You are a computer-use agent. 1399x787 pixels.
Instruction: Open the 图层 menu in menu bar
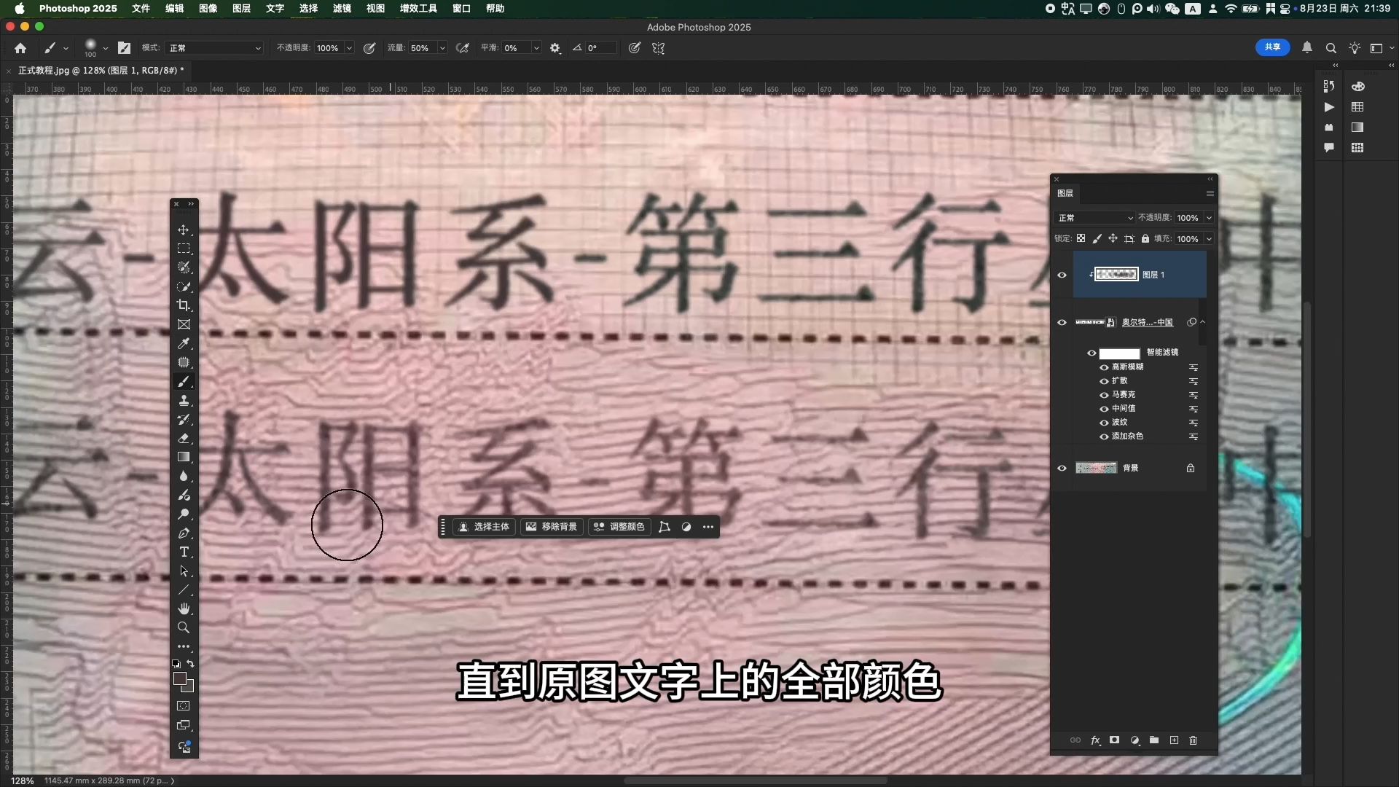(x=241, y=8)
